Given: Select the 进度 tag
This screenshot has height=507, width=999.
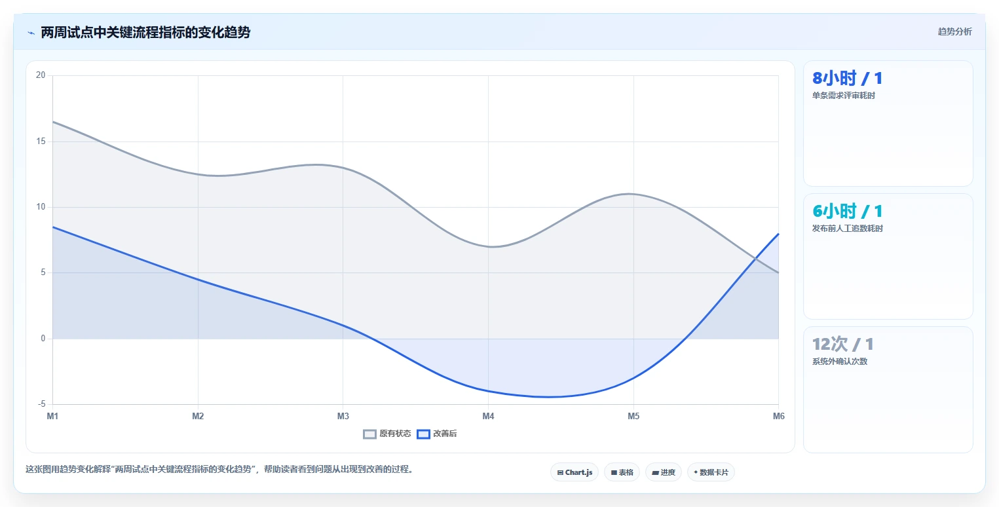Looking at the screenshot, I should tap(664, 472).
